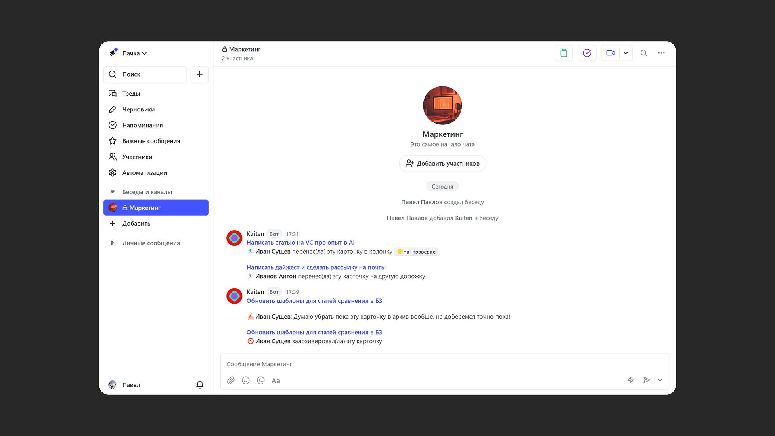
Task: Click the Добавить участников button
Action: coord(442,163)
